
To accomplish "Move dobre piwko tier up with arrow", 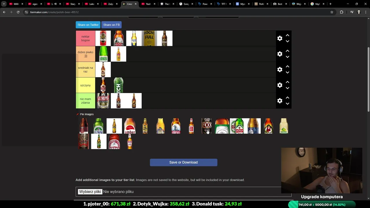I will coord(287,51).
